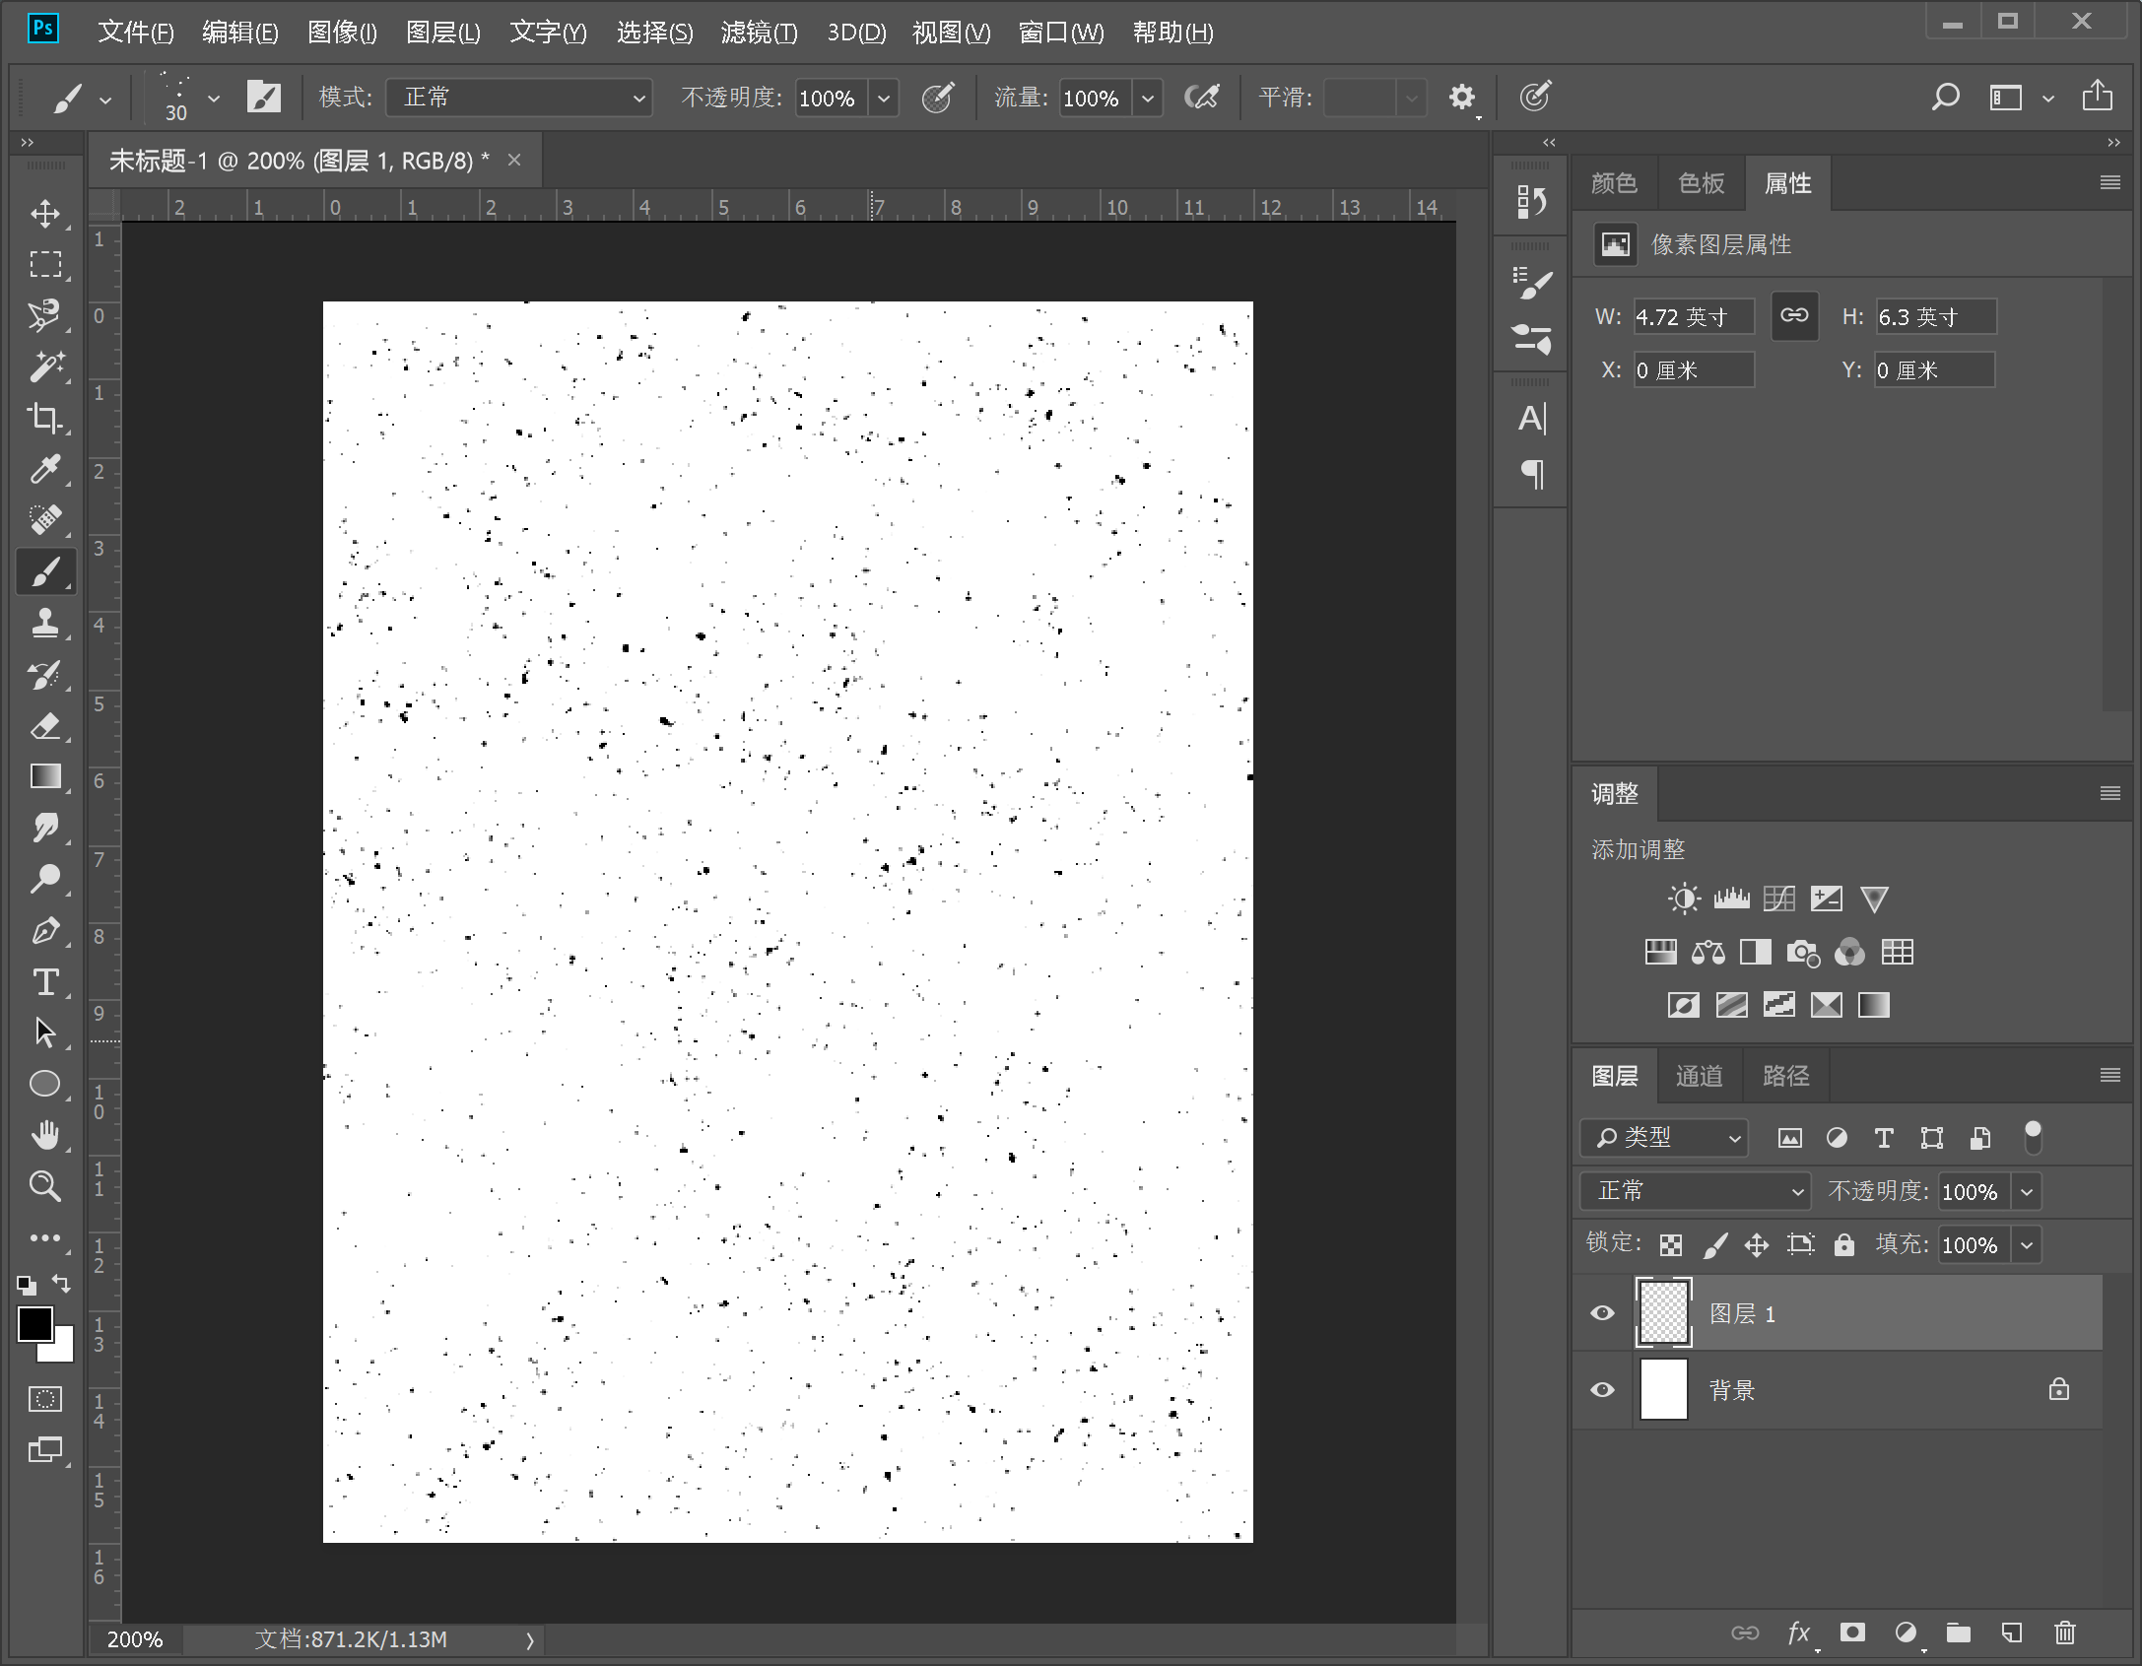This screenshot has width=2142, height=1666.
Task: Select the Eraser tool
Action: [x=45, y=726]
